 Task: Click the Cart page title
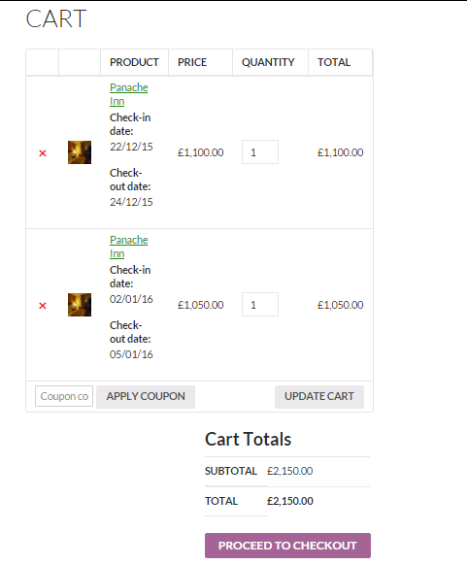click(56, 18)
